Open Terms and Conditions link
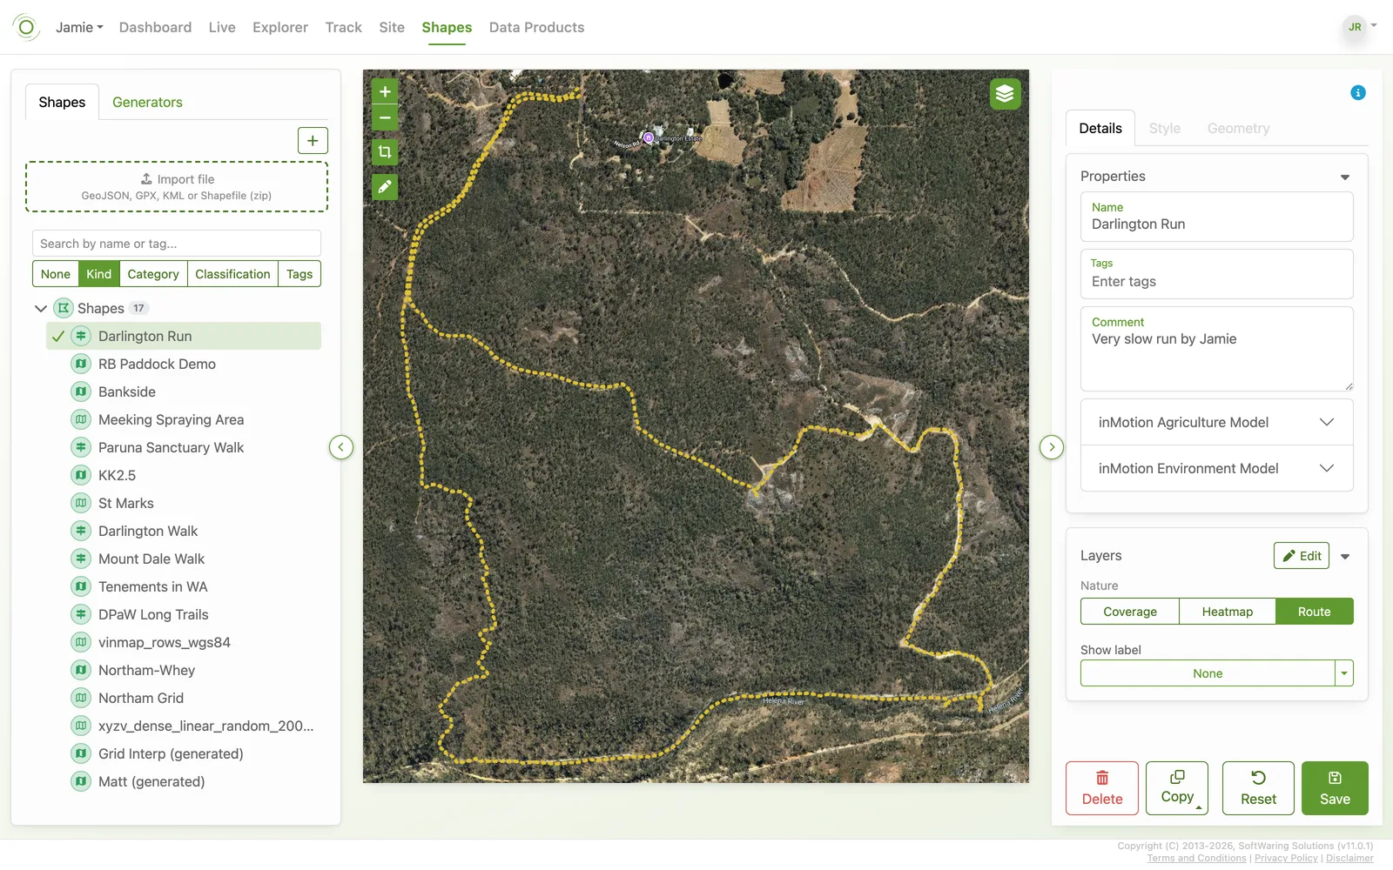 pyautogui.click(x=1196, y=858)
